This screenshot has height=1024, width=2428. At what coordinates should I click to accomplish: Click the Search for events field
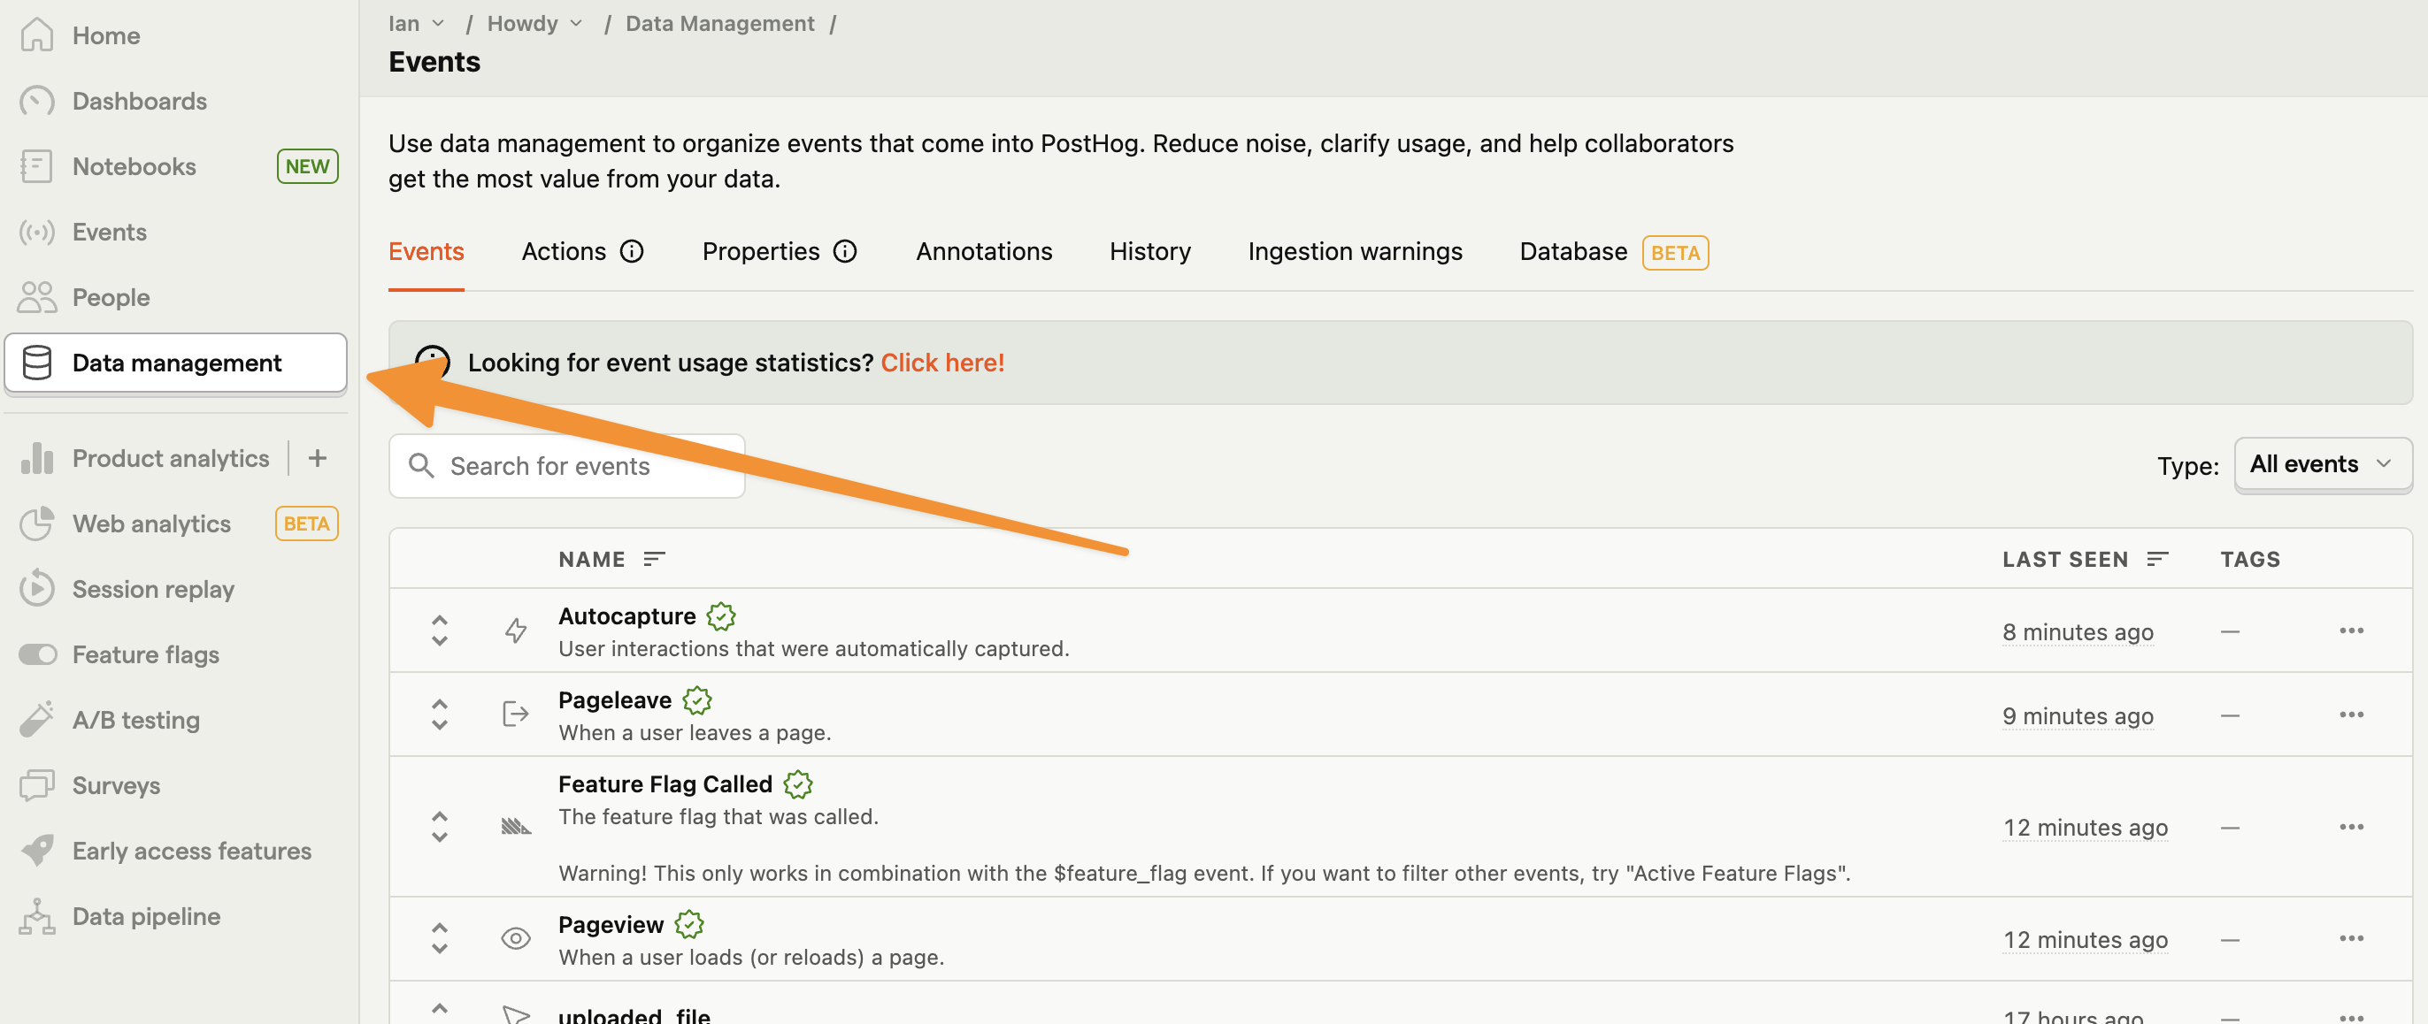click(566, 464)
